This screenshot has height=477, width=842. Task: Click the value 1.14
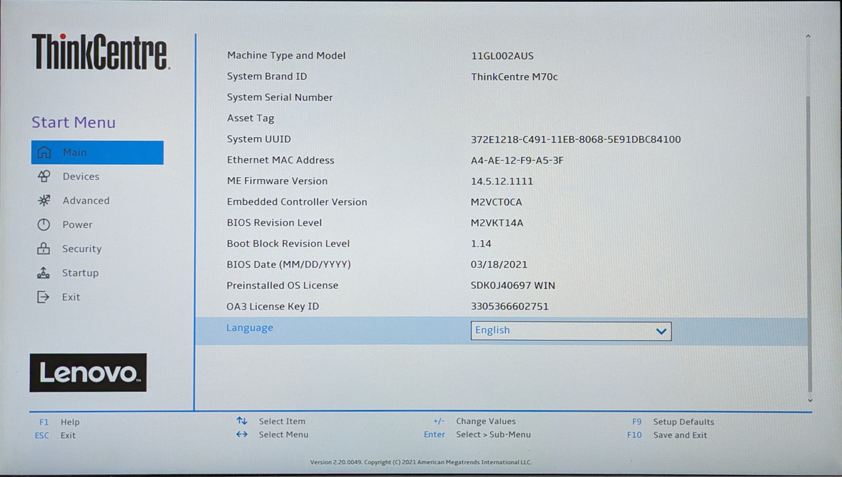click(481, 244)
